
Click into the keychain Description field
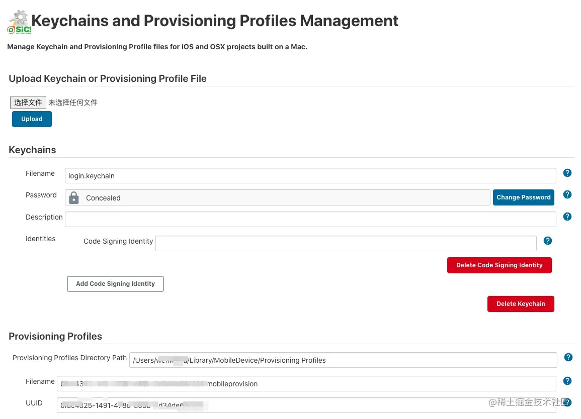(310, 219)
